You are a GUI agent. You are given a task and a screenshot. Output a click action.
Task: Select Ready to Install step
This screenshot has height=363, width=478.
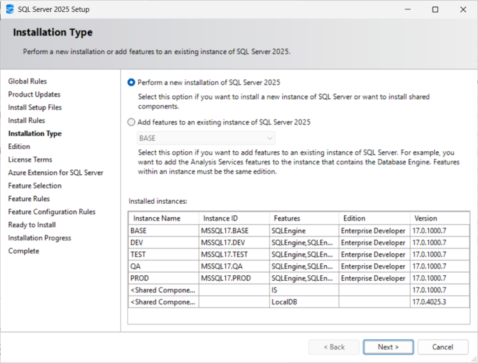pyautogui.click(x=32, y=225)
